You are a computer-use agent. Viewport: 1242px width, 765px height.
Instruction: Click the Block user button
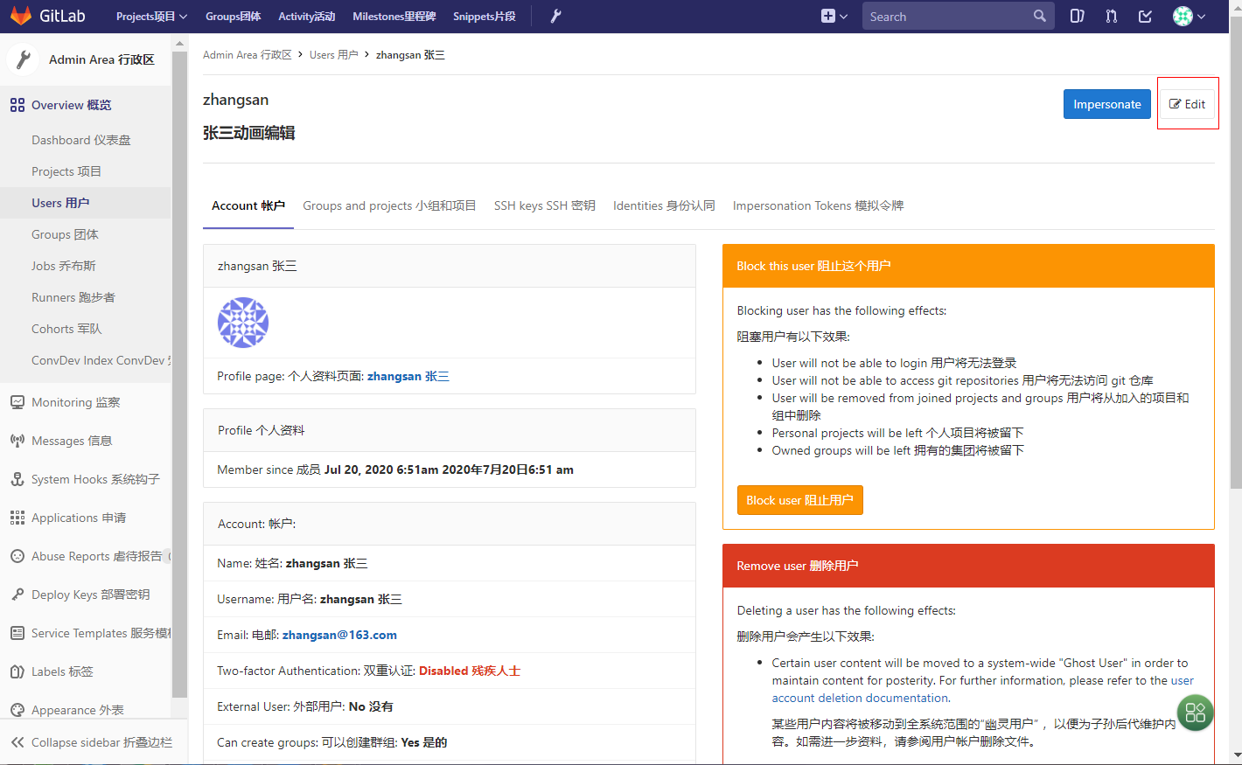tap(800, 500)
